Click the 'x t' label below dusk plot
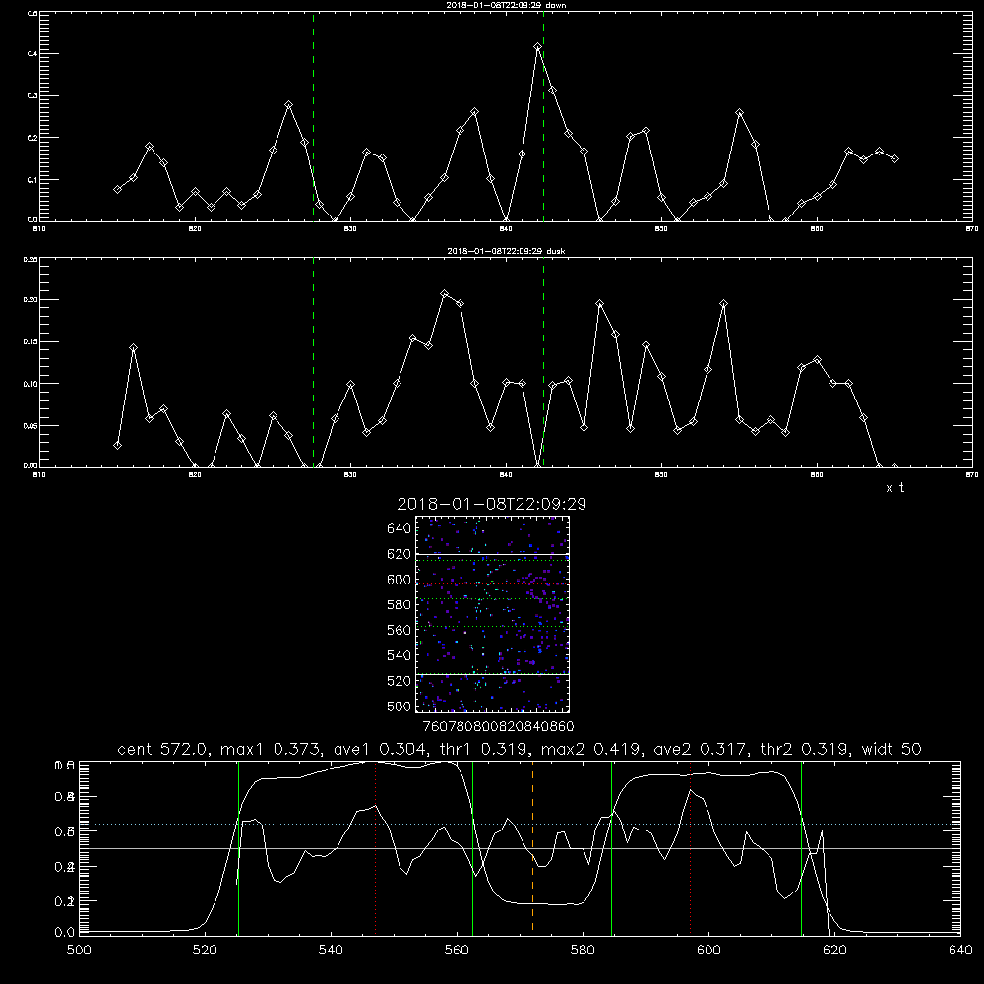Viewport: 984px width, 984px height. point(894,488)
